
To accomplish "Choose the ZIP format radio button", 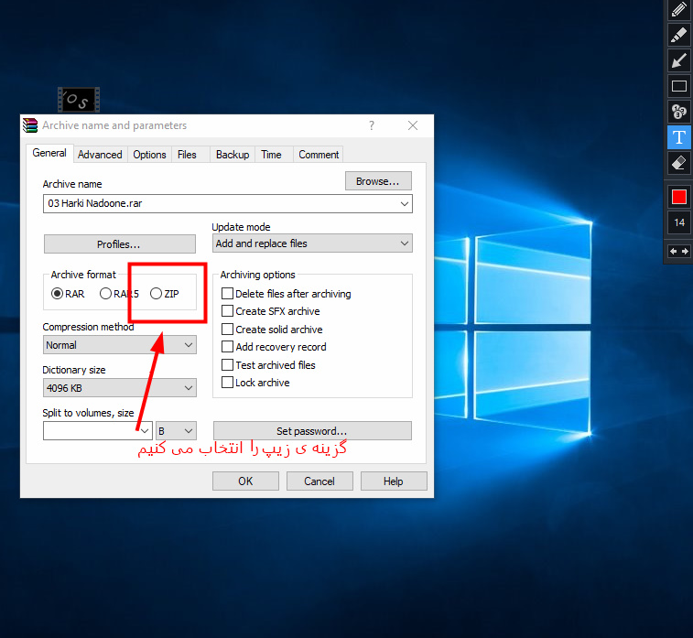I will 165,294.
